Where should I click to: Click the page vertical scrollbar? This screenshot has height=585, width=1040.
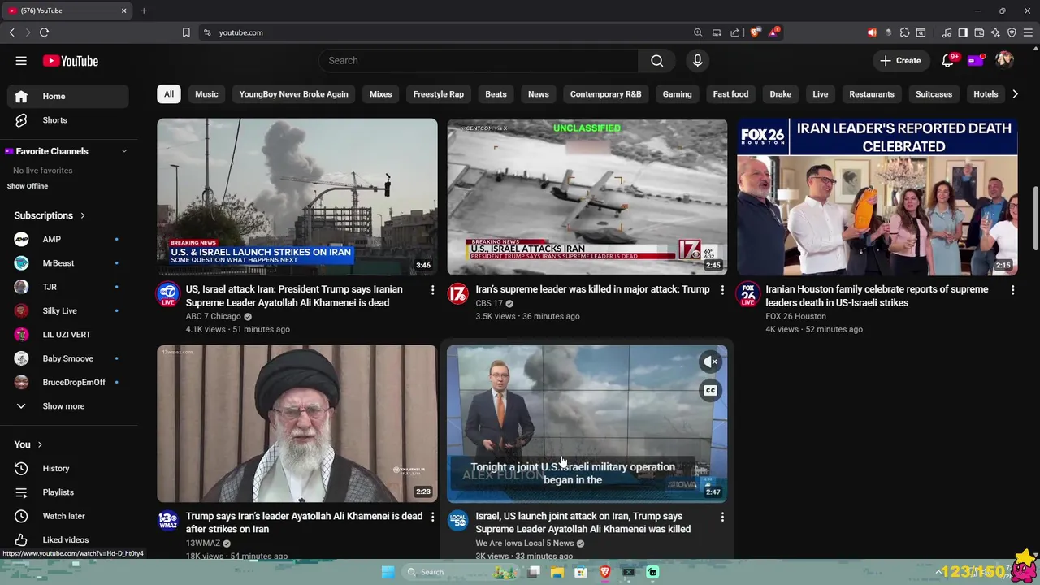coord(1035,219)
